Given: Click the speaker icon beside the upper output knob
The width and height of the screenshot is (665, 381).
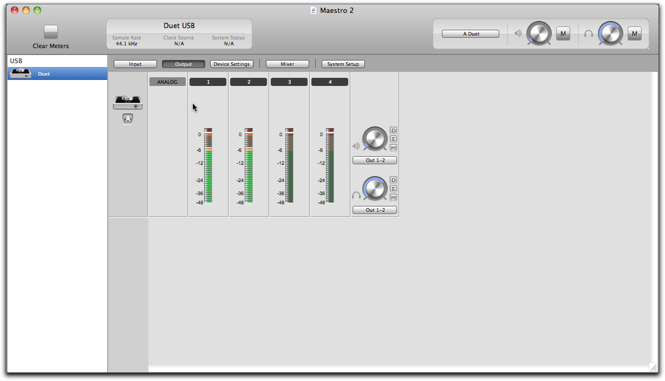Looking at the screenshot, I should pos(356,146).
